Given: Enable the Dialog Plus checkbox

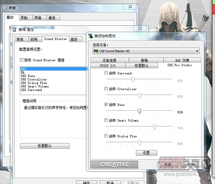Looking at the screenshot, I should 106,136.
